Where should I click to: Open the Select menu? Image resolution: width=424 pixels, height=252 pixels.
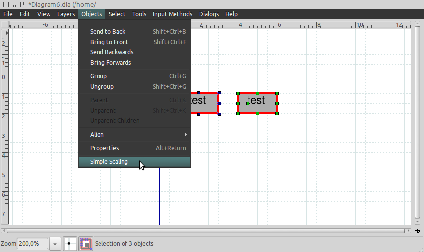point(117,14)
